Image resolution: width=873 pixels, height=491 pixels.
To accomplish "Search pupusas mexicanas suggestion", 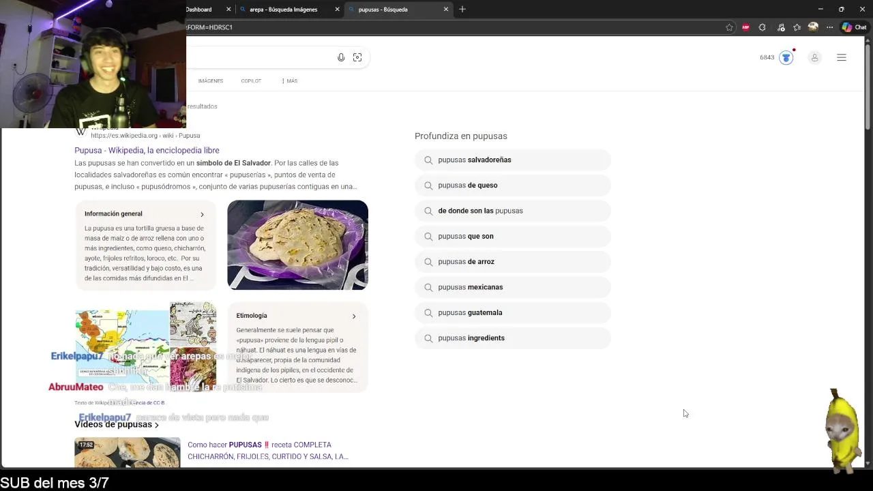I will (512, 287).
